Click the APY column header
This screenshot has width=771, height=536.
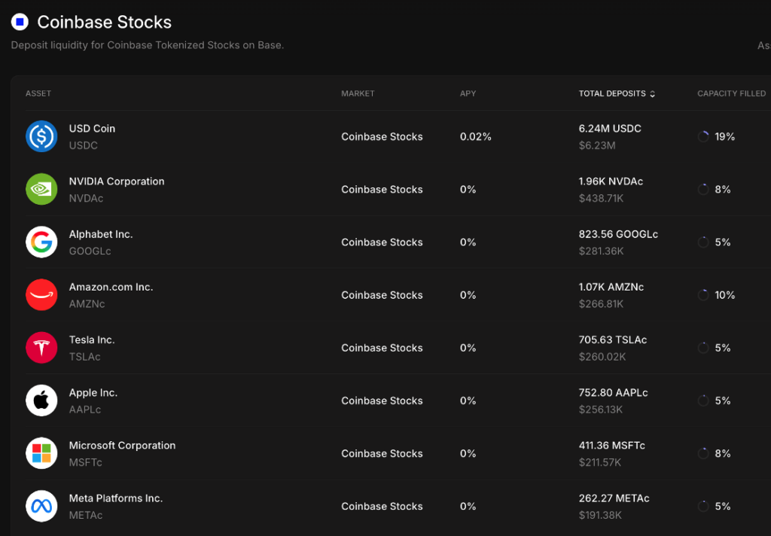click(x=468, y=93)
